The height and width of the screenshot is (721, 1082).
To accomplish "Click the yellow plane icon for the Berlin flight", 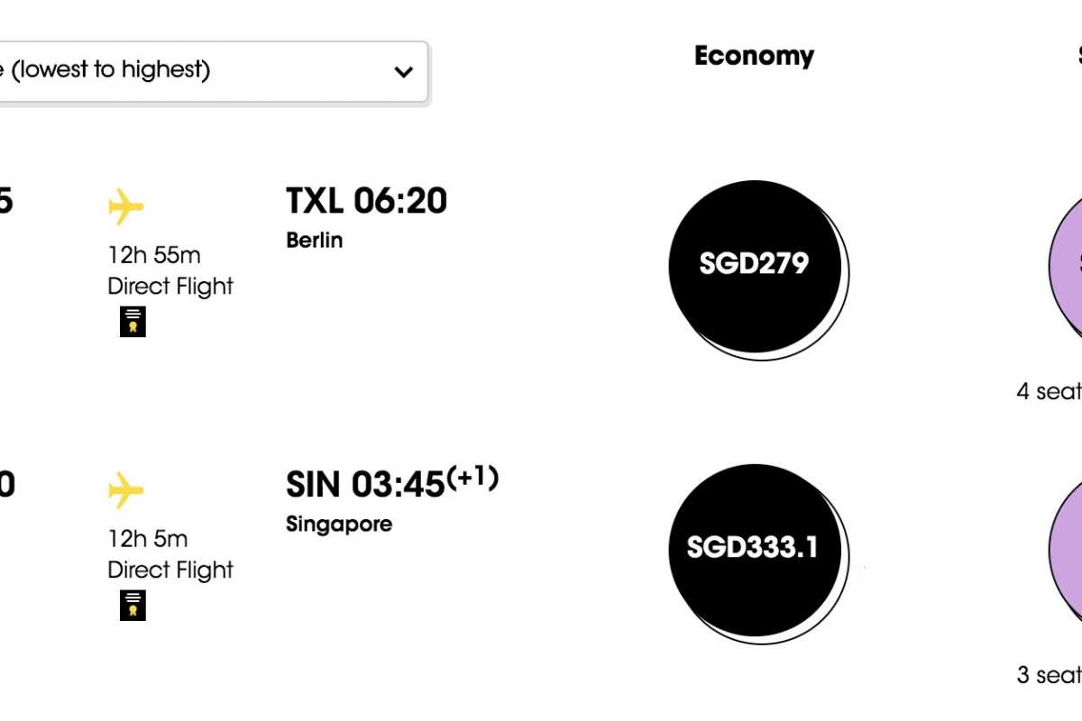I will [126, 207].
